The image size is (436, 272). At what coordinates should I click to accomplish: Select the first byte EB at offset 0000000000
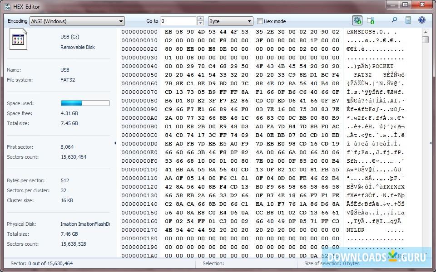point(168,32)
